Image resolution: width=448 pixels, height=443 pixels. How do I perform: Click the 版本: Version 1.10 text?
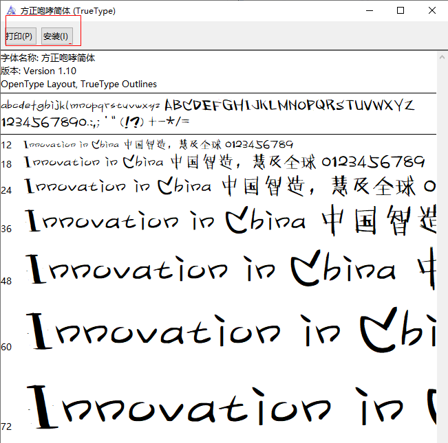pyautogui.click(x=39, y=71)
